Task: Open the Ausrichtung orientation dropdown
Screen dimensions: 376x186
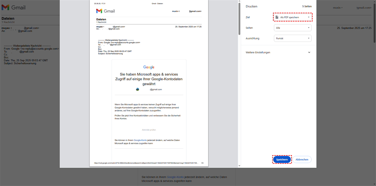Action: click(293, 38)
